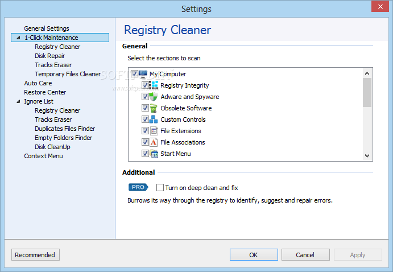Viewport: 393px width, 272px height.
Task: Click the File Extensions document icon
Action: click(154, 131)
